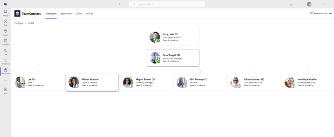Open Chat from the left rail

click(6, 23)
